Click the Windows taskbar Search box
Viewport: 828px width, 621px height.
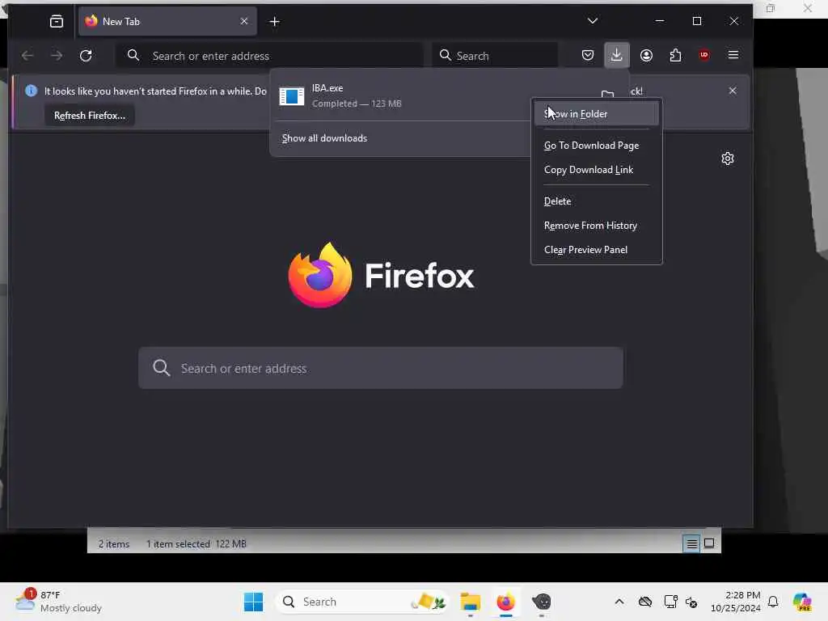coord(361,602)
